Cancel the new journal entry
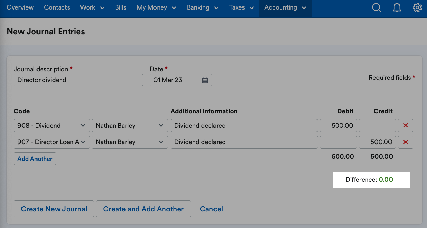 [211, 209]
